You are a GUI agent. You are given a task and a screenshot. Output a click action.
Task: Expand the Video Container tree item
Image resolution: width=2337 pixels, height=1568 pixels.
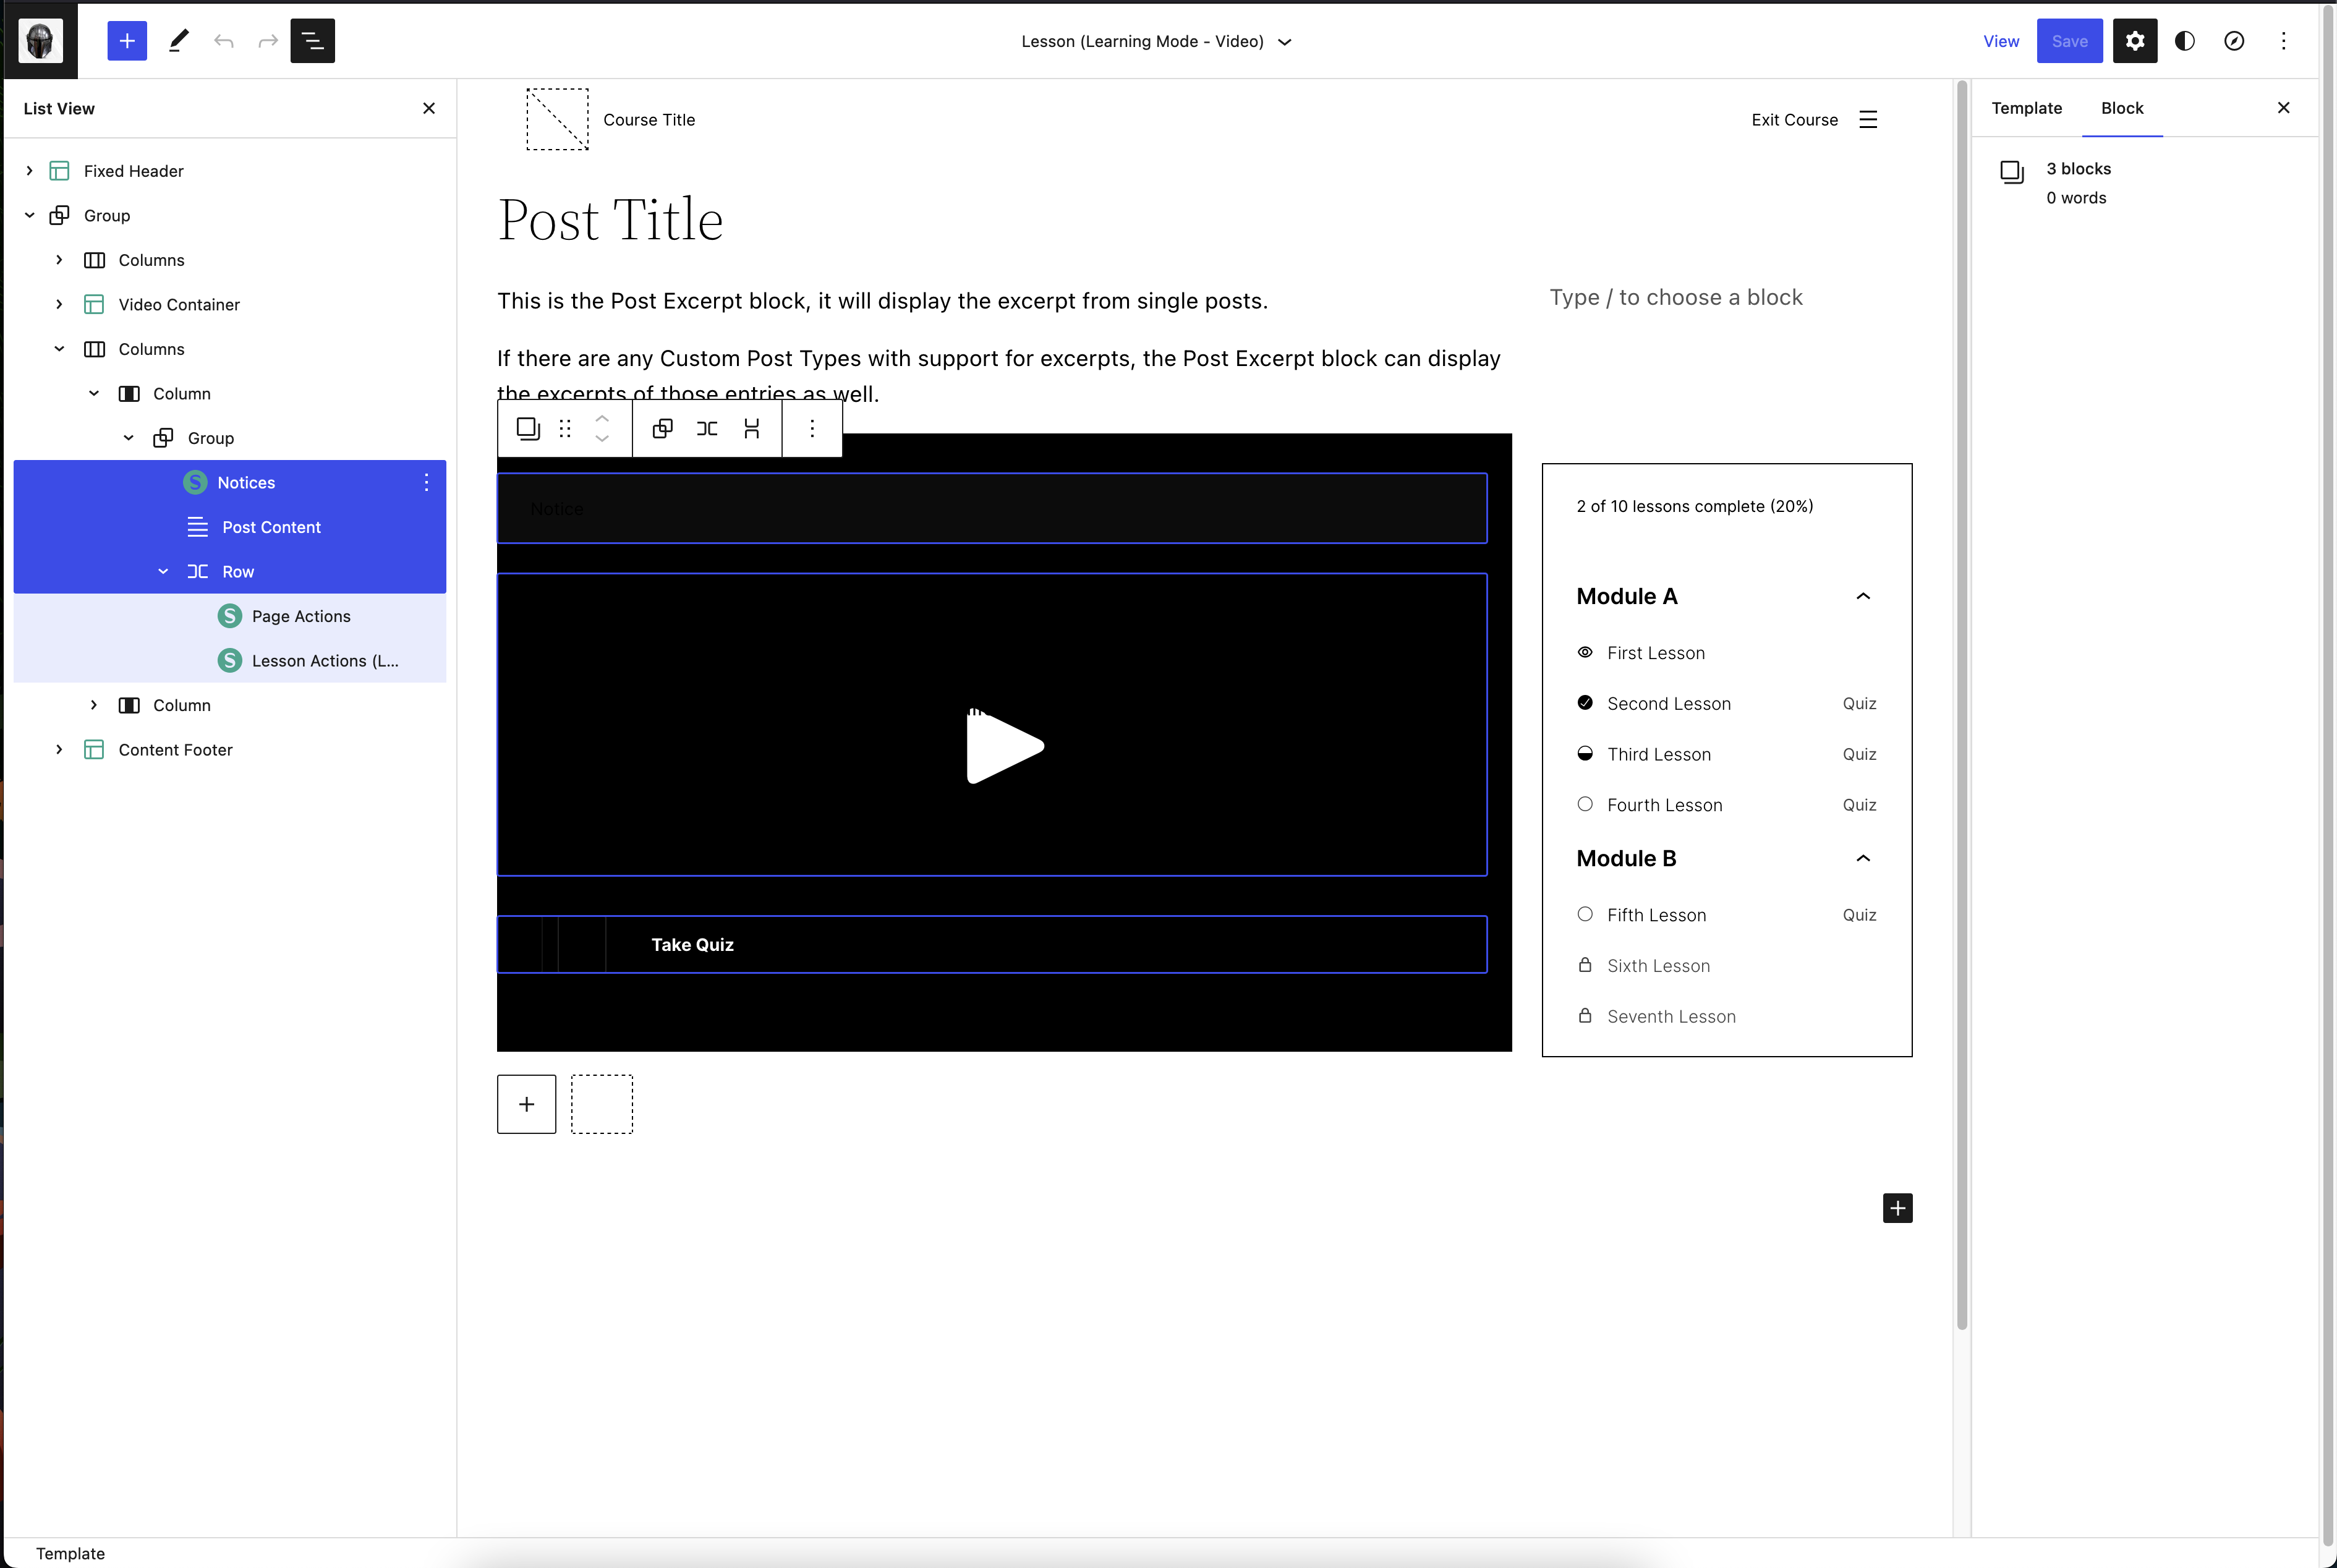59,304
